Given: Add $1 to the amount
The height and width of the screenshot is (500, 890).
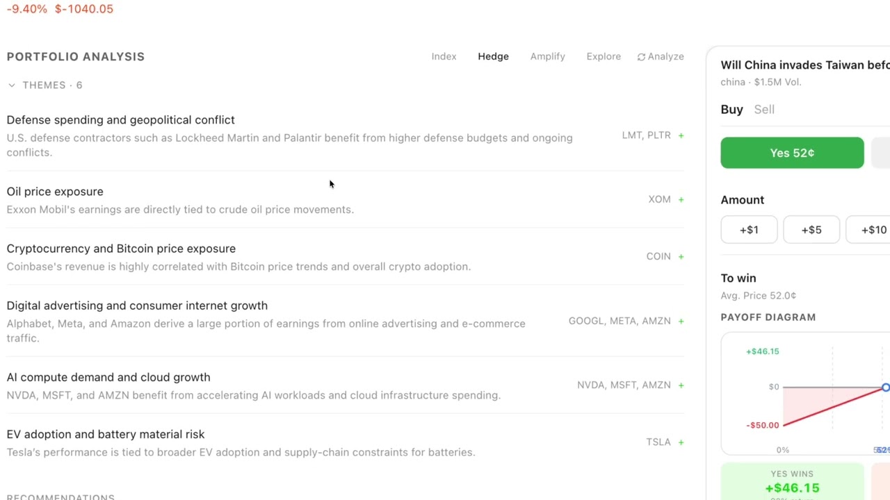Looking at the screenshot, I should click(x=749, y=230).
